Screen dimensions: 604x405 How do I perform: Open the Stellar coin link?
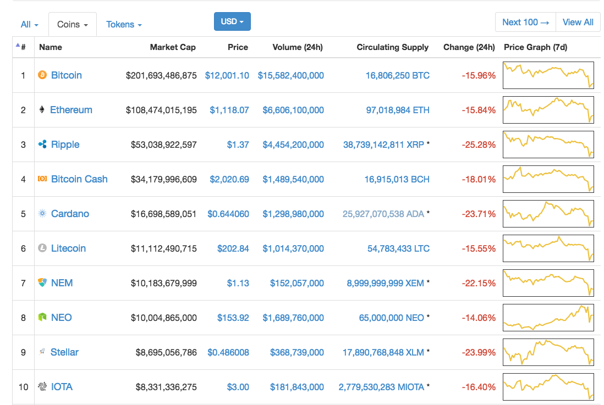[64, 352]
